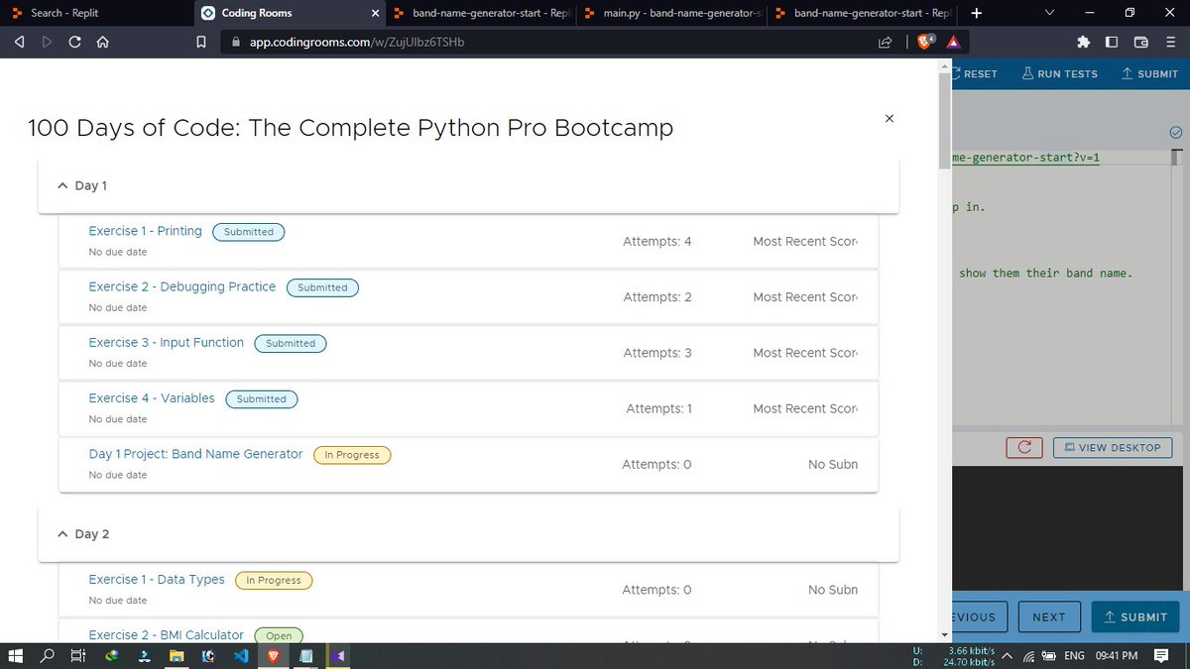Image resolution: width=1190 pixels, height=669 pixels.
Task: Open File Explorer from the taskbar
Action: [176, 655]
